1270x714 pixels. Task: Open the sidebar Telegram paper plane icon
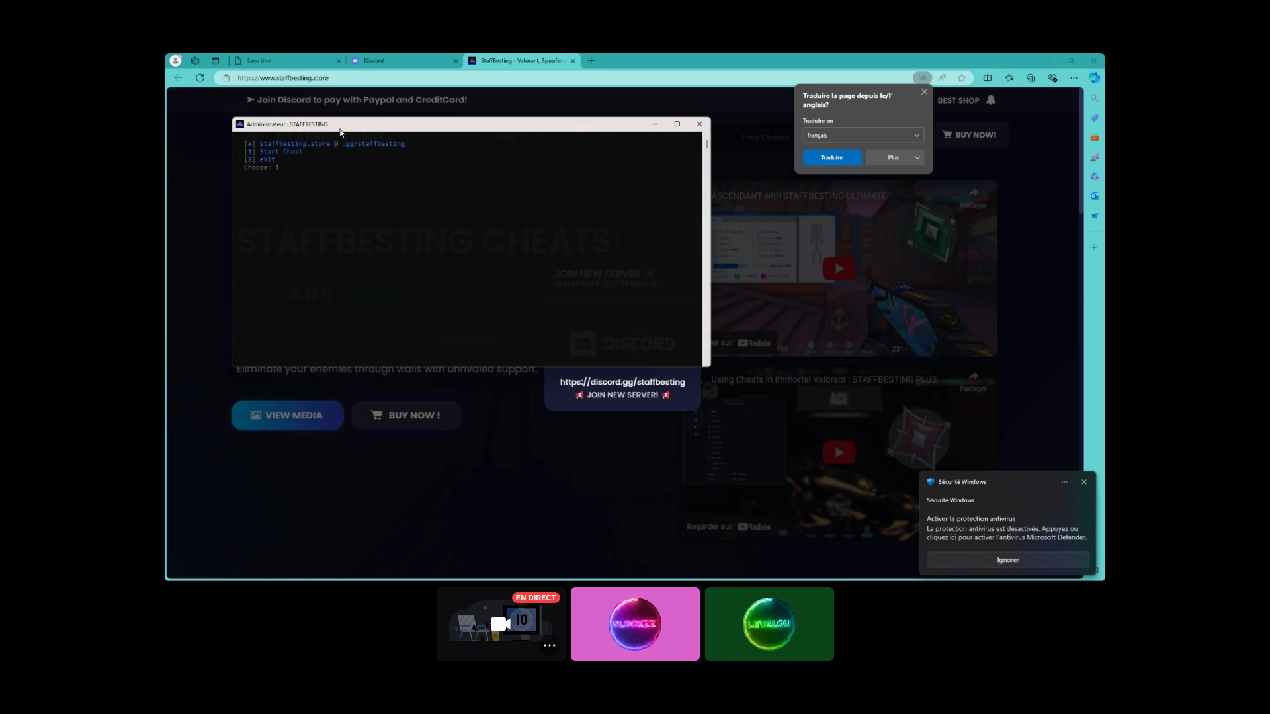click(1095, 216)
